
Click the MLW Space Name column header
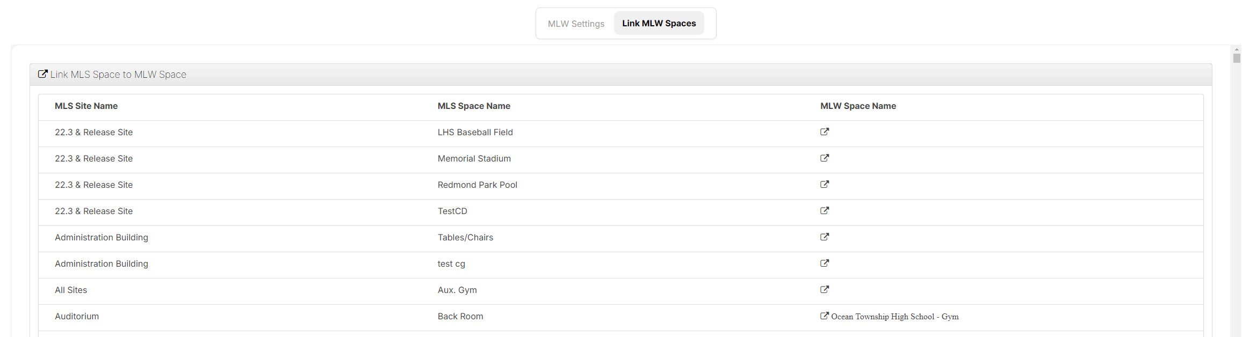[857, 106]
